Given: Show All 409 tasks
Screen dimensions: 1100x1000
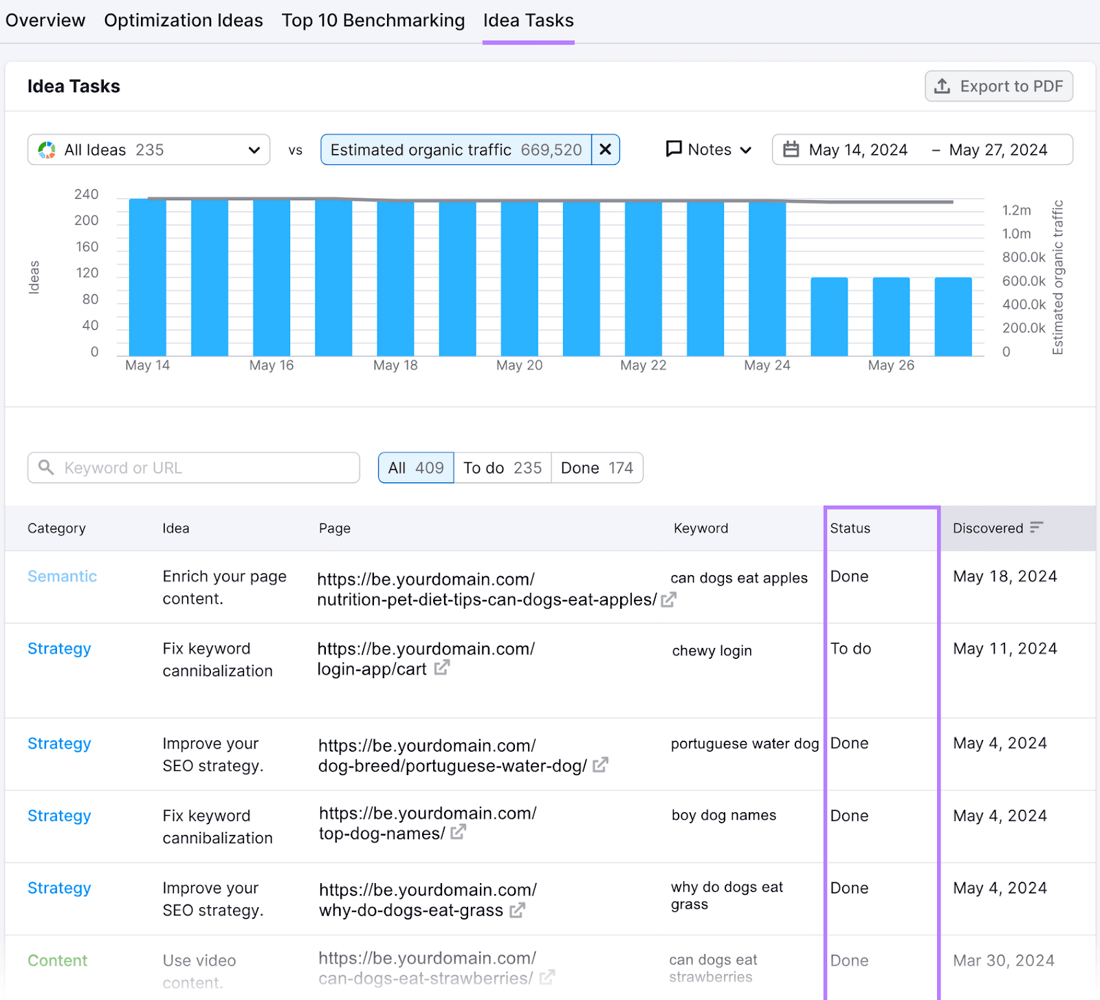Looking at the screenshot, I should pyautogui.click(x=415, y=468).
